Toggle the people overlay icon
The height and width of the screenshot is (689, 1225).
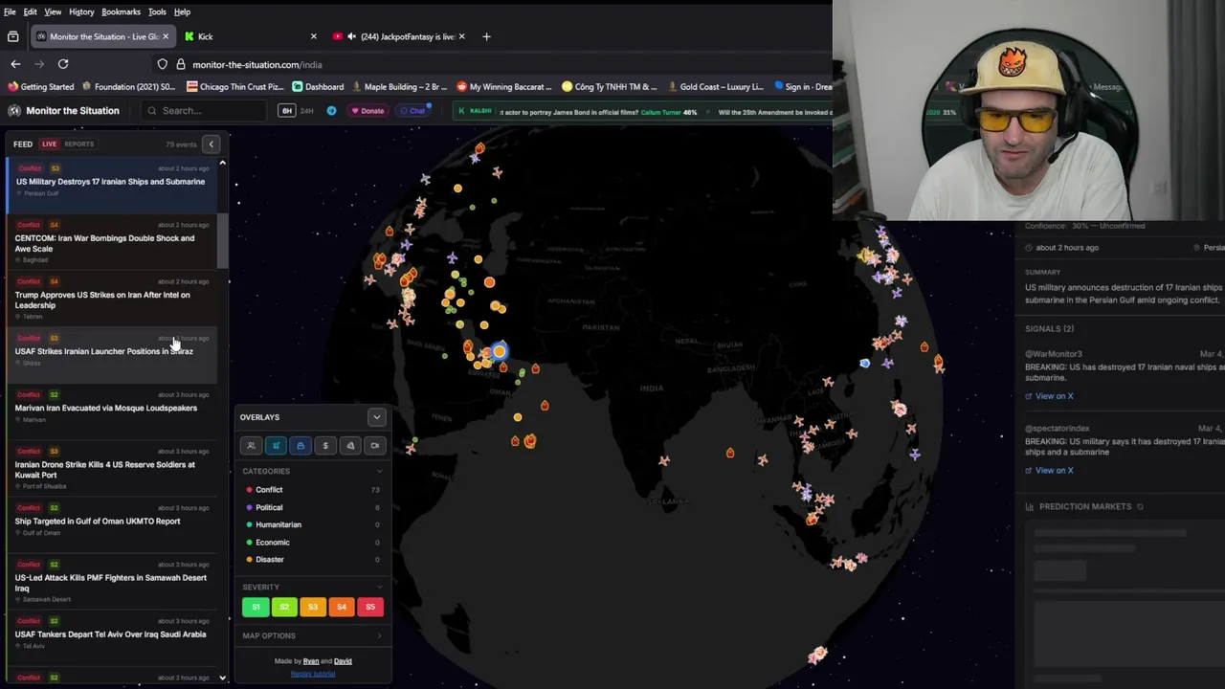pos(251,446)
